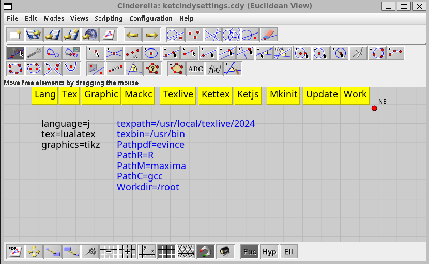Open the Edit menu
429x264 pixels.
click(31, 18)
